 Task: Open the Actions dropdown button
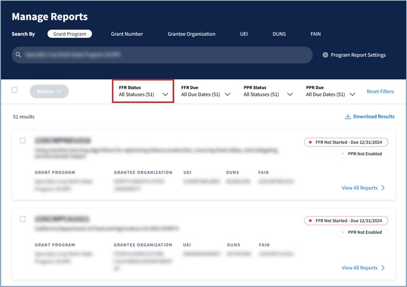pos(49,91)
